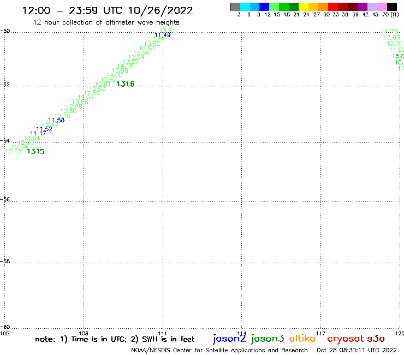Click the blue 'jason2' legend label
Image resolution: width=404 pixels, height=355 pixels.
click(229, 339)
